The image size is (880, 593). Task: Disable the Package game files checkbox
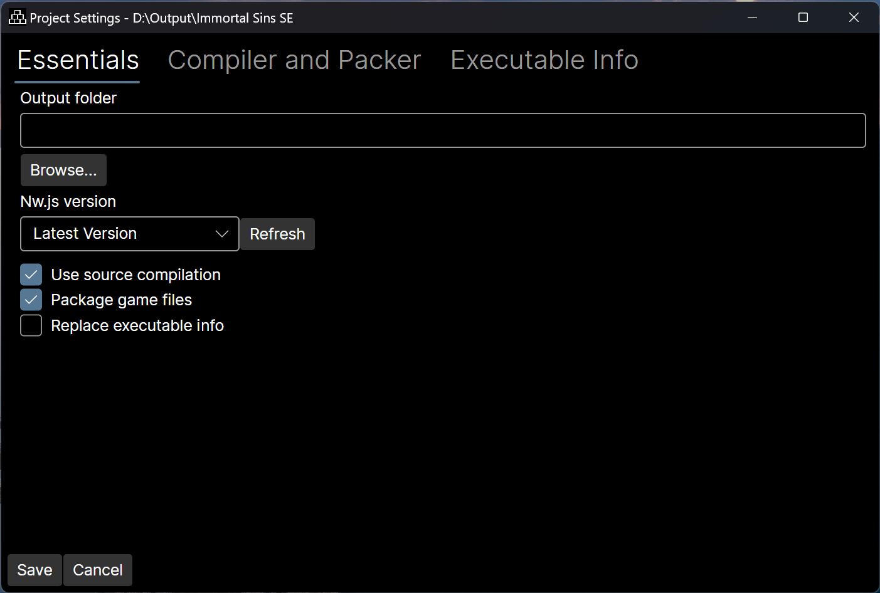(31, 300)
